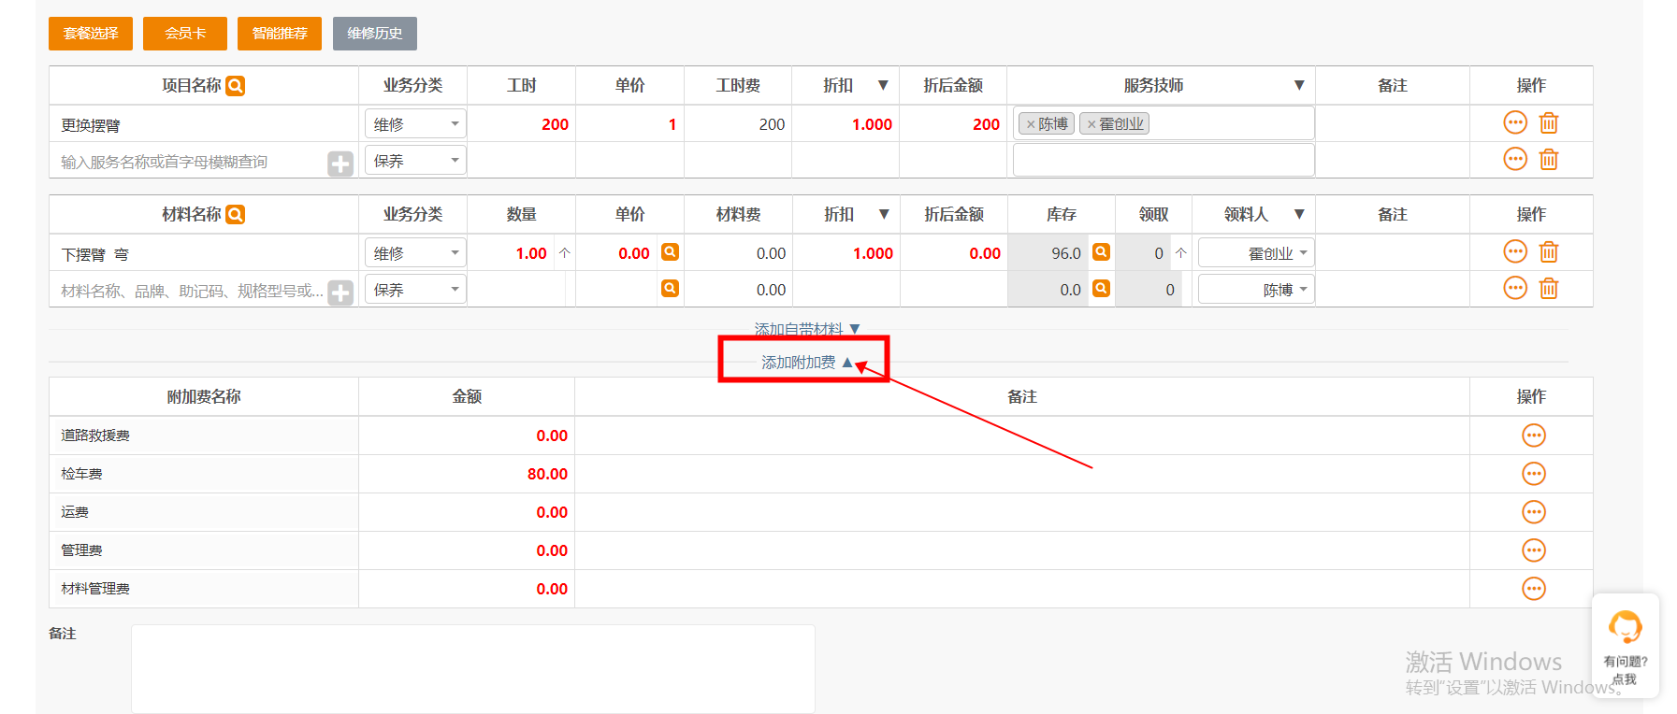1677x714 pixels.
Task: Edit the 检车费 amount 80.00
Action: click(x=467, y=474)
